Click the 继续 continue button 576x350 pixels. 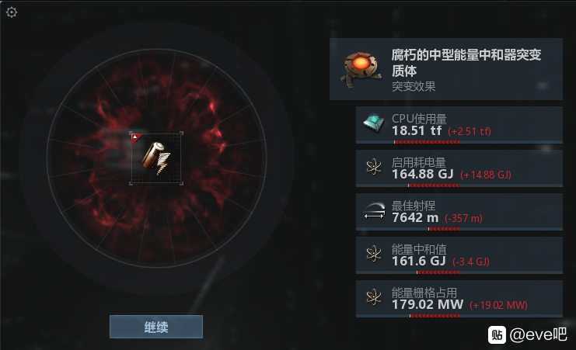point(156,327)
